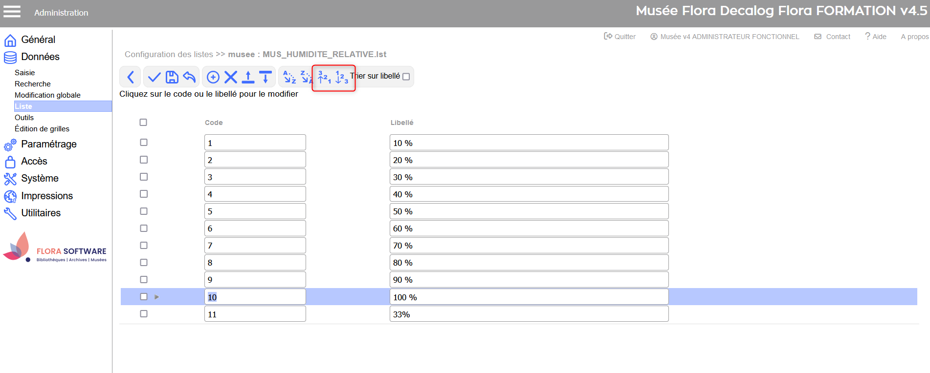Select 'Modification globale' in the sidebar
Viewport: 930px width, 373px height.
coord(47,95)
